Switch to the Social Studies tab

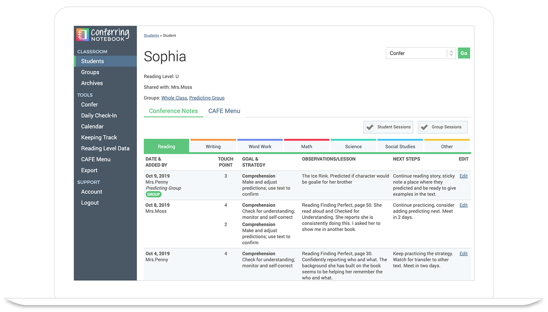[400, 146]
